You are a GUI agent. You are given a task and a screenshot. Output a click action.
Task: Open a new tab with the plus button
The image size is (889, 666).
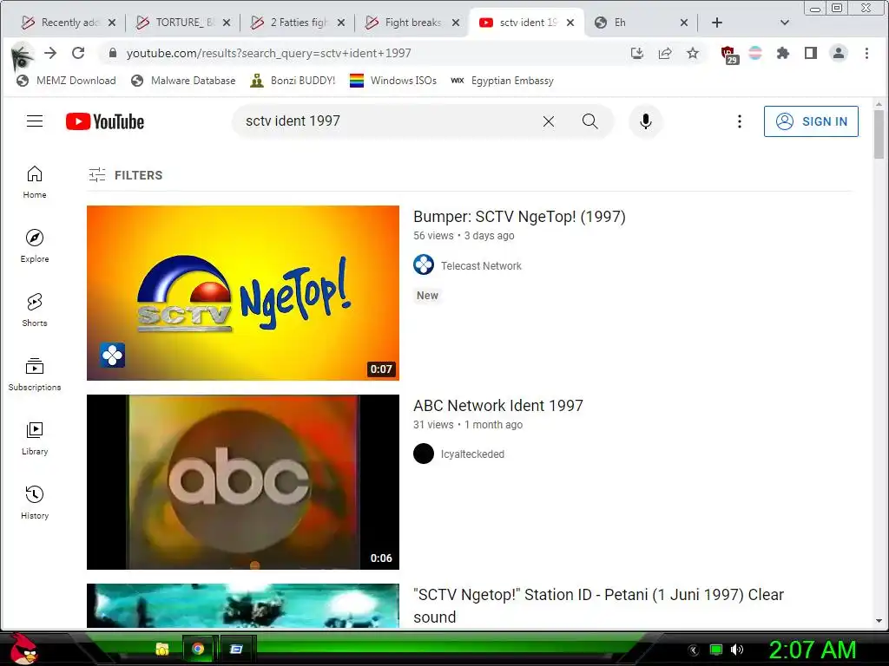click(x=717, y=23)
